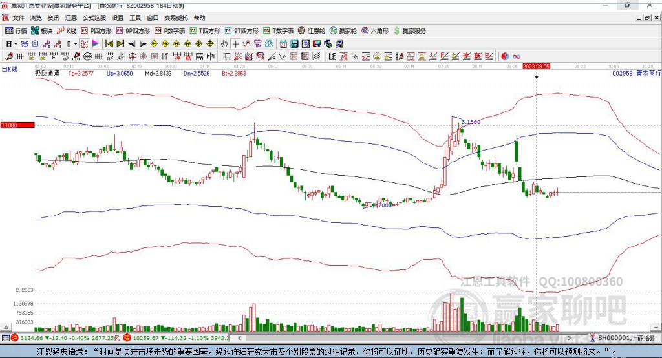This screenshot has height=358, width=662.
Task: Select the red fan lines tool
Action: (x=238, y=57)
